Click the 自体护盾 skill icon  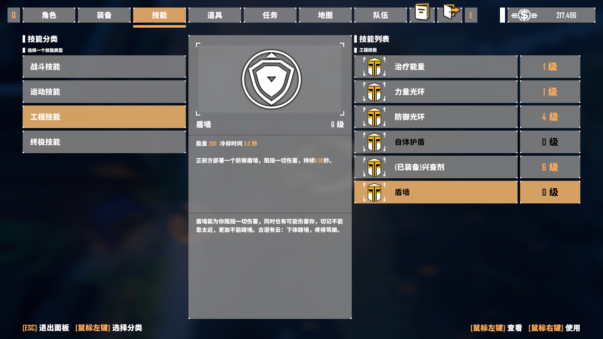pos(374,142)
